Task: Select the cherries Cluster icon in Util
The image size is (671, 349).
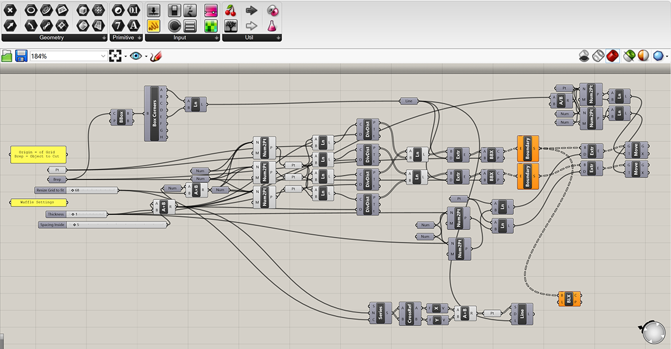Action: pos(230,10)
